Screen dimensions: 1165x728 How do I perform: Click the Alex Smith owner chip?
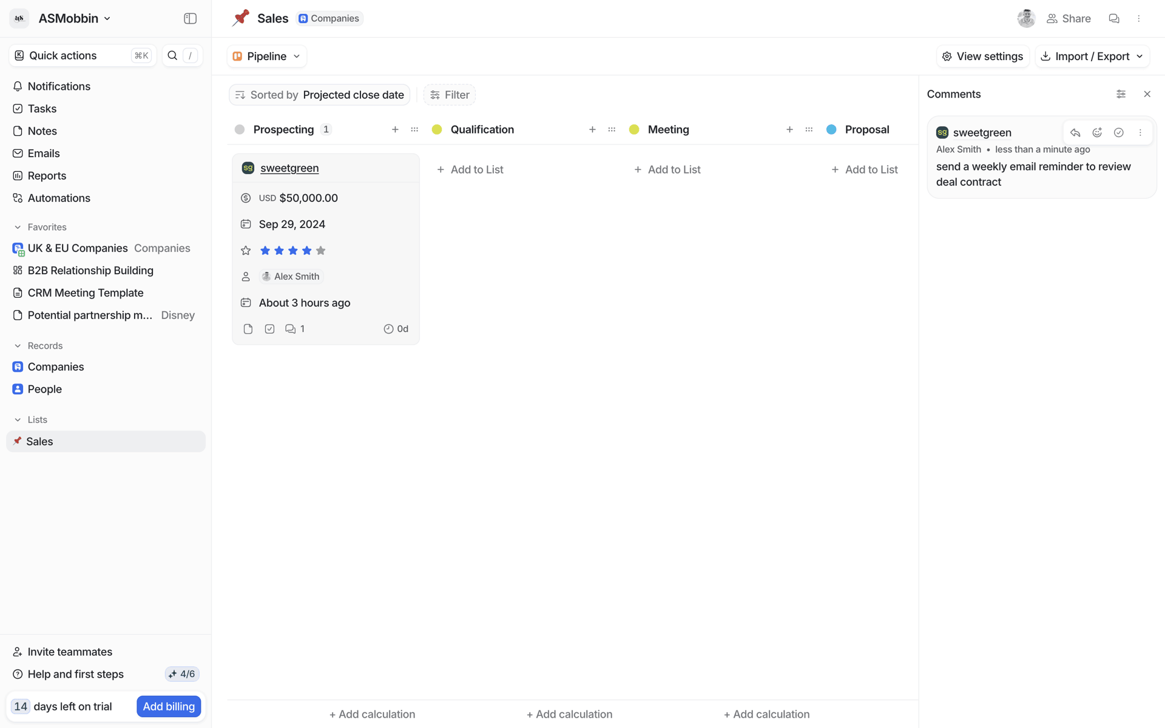pyautogui.click(x=291, y=277)
